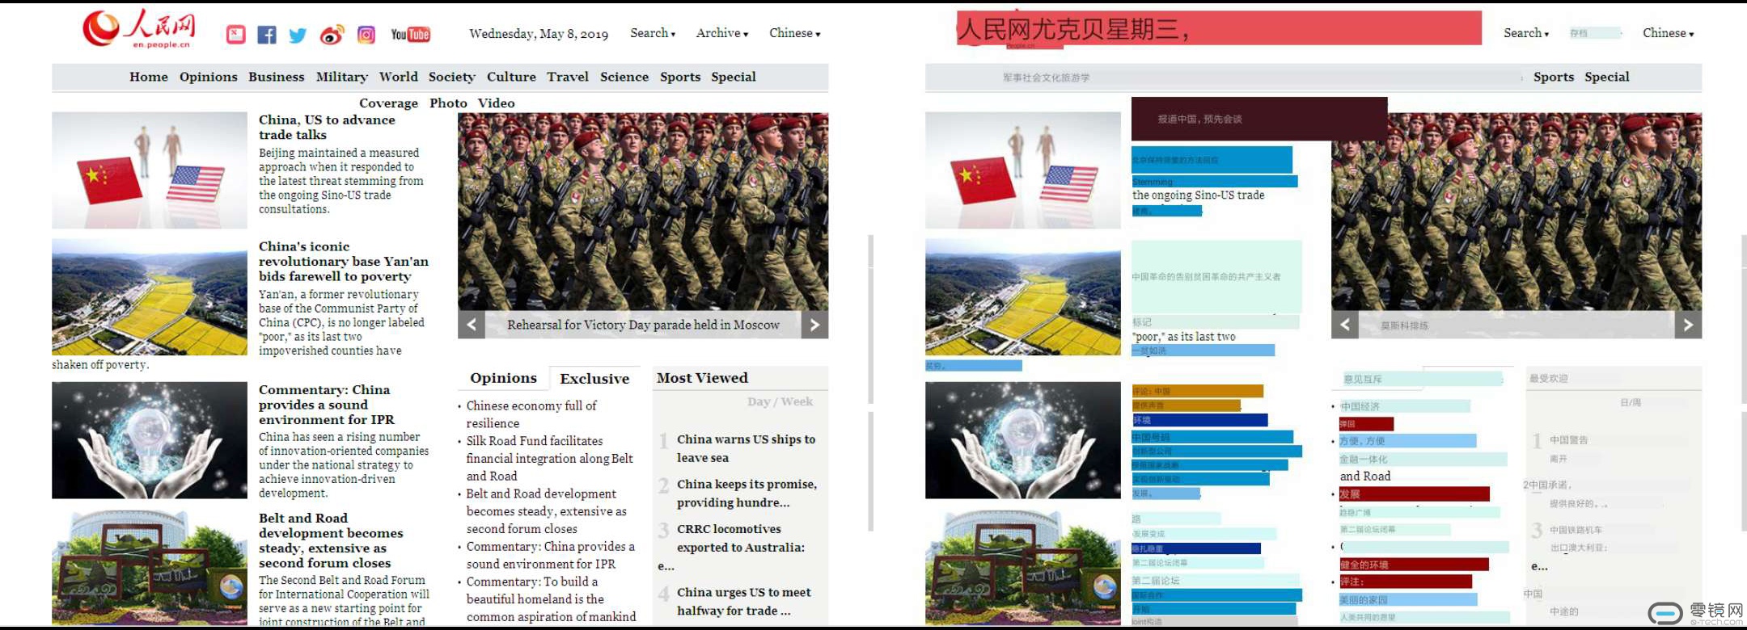
Task: Open 'China warns US ships to leave sea'
Action: [746, 448]
